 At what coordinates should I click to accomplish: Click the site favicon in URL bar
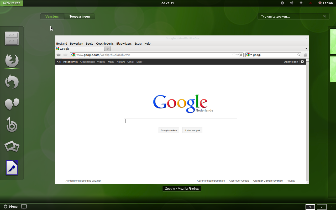(73, 55)
